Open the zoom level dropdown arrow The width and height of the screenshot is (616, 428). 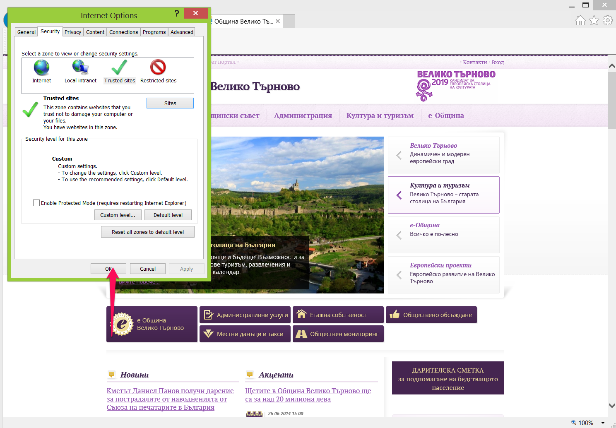pyautogui.click(x=603, y=423)
